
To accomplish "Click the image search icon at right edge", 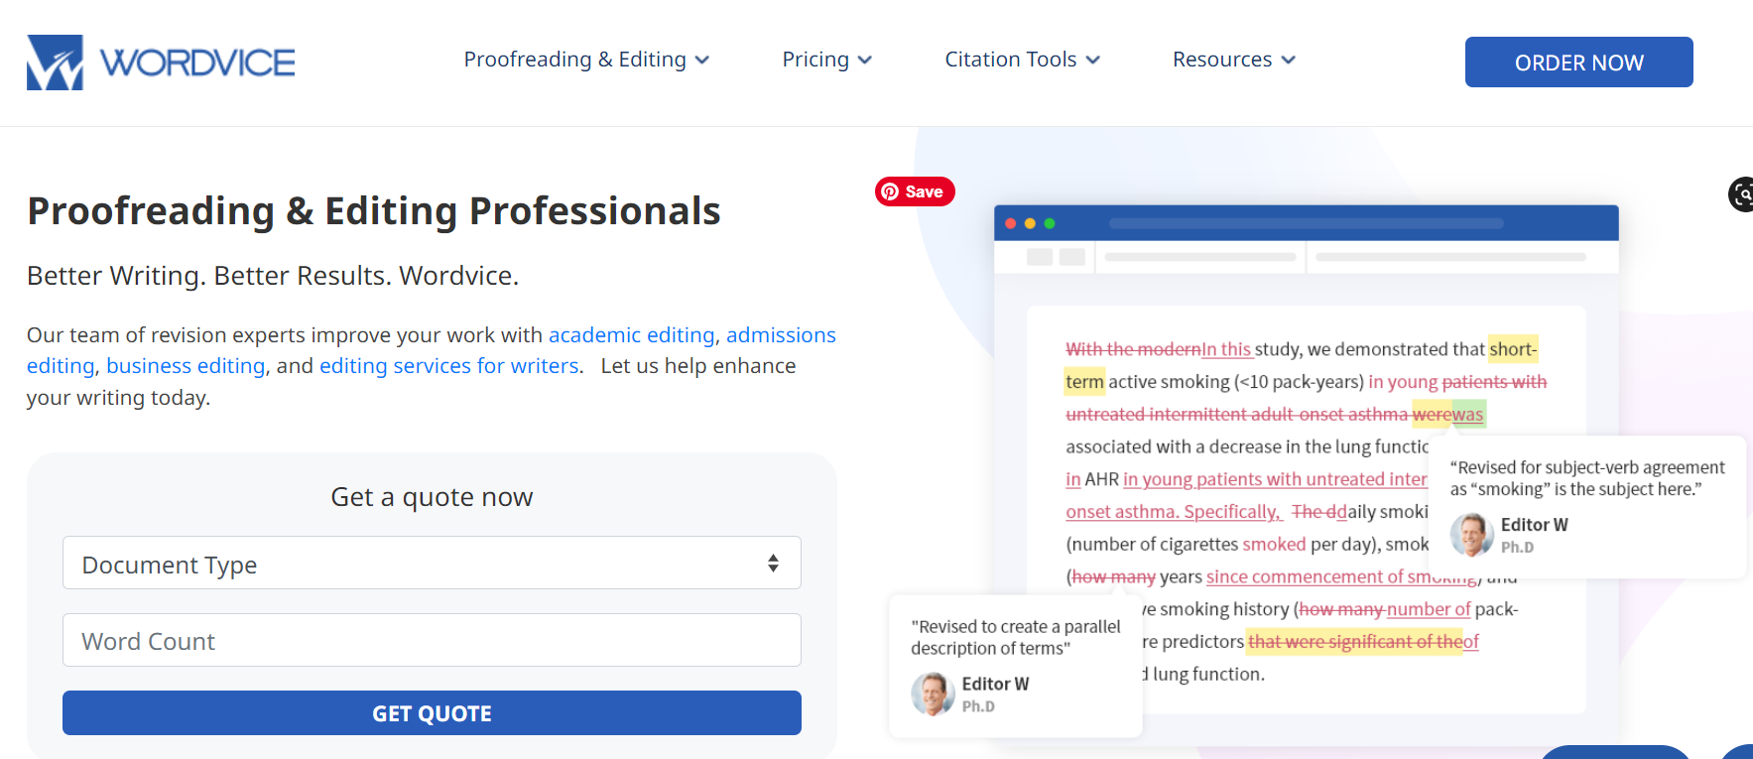I will (1741, 194).
